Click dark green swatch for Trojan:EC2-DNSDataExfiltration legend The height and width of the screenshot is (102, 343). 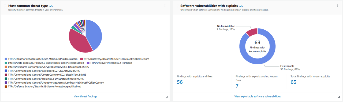6,79
